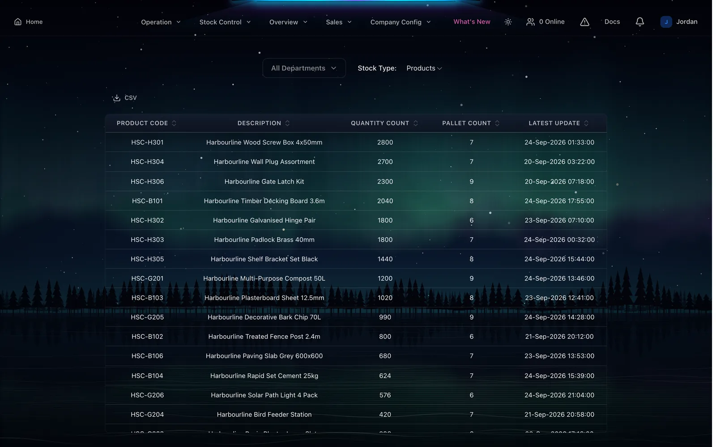The height and width of the screenshot is (447, 716).
Task: Click the Home link text
Action: click(34, 22)
